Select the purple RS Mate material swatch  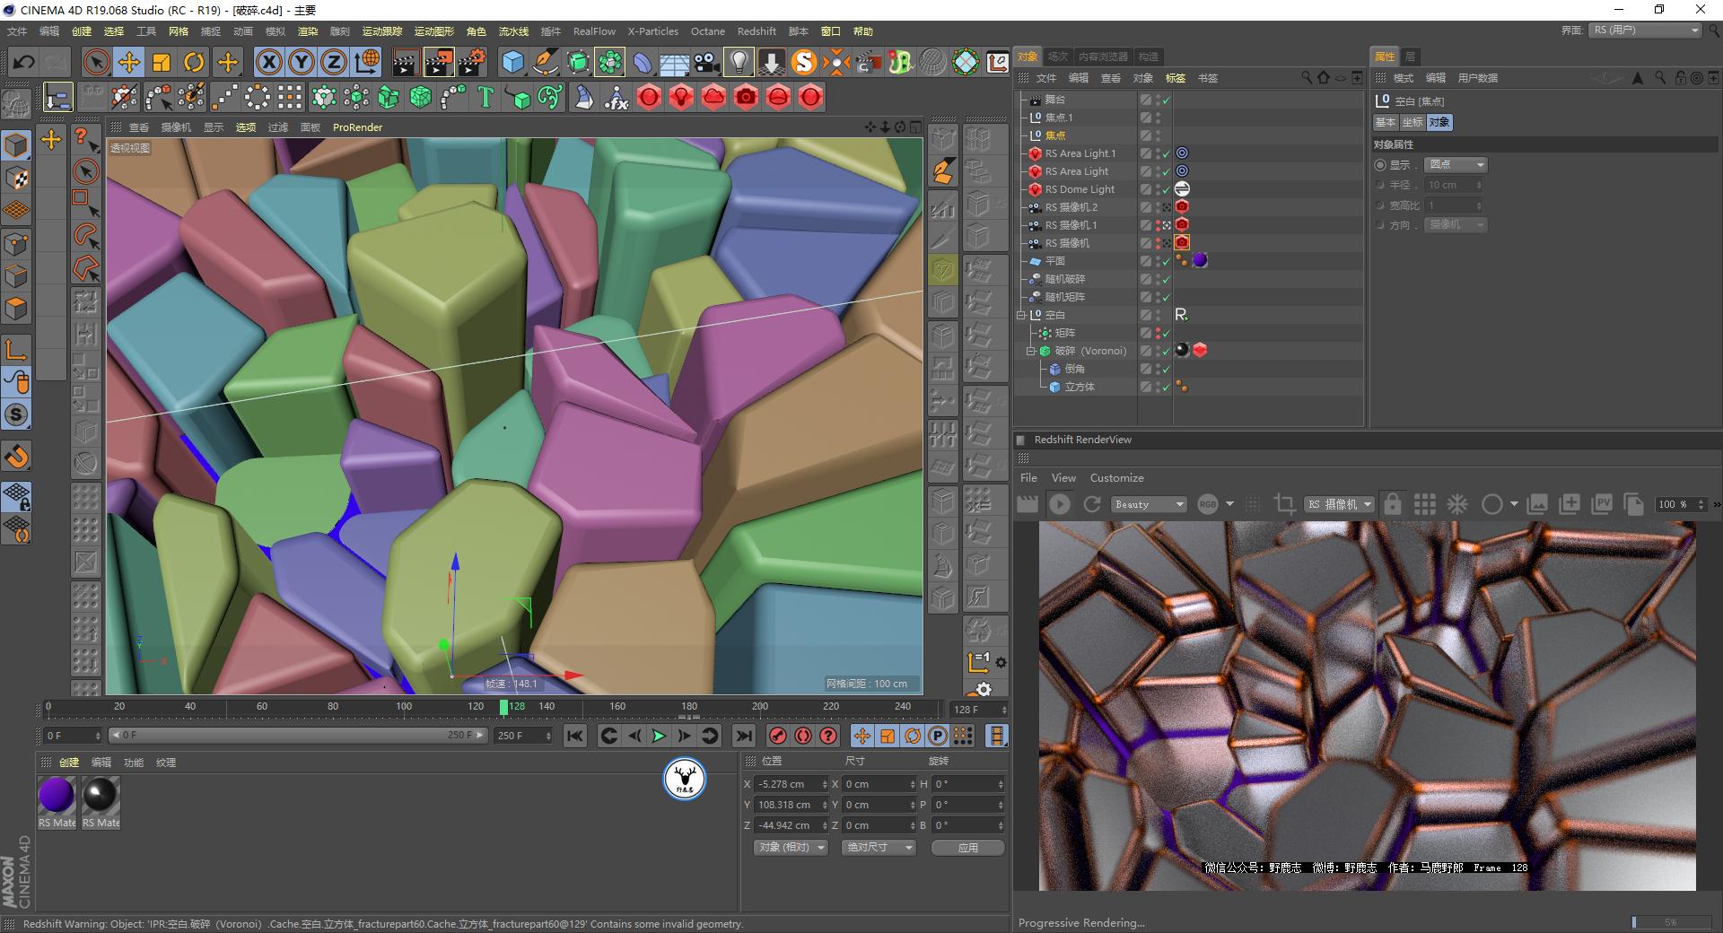pos(56,794)
